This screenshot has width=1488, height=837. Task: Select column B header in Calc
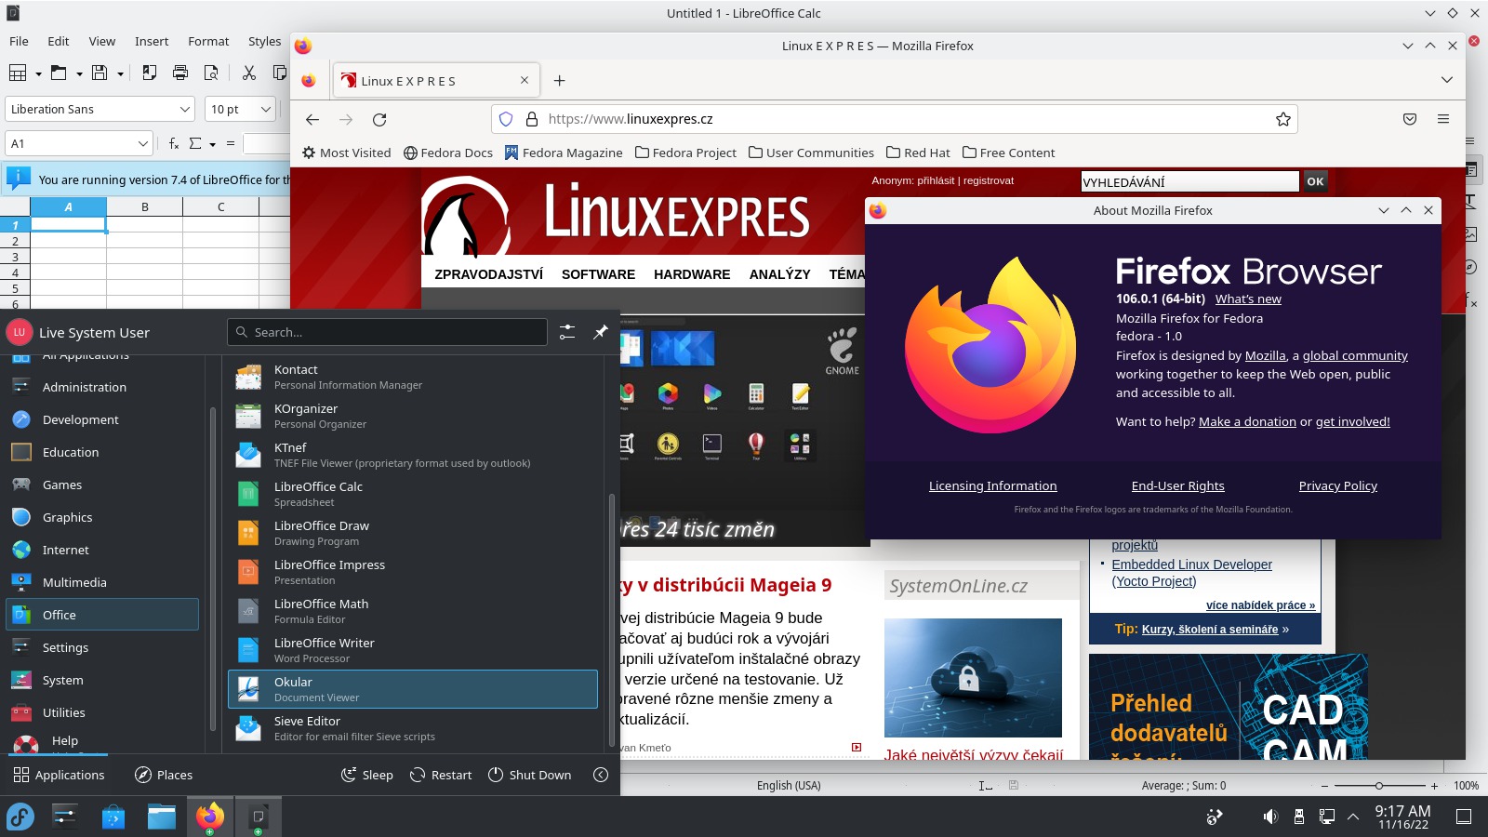coord(145,206)
